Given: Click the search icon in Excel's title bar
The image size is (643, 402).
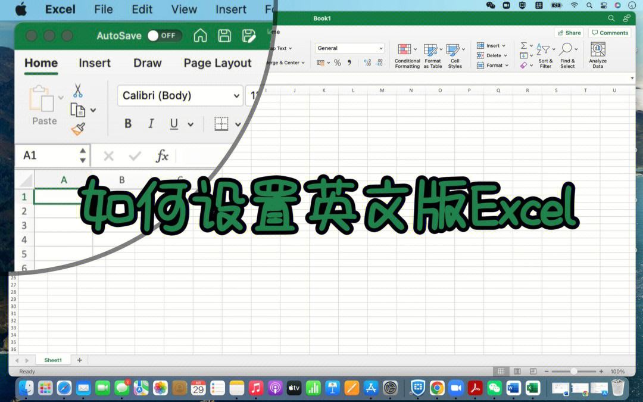Looking at the screenshot, I should click(x=611, y=18).
